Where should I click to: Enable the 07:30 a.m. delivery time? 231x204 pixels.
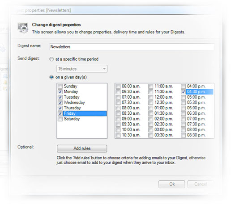pos(118,103)
